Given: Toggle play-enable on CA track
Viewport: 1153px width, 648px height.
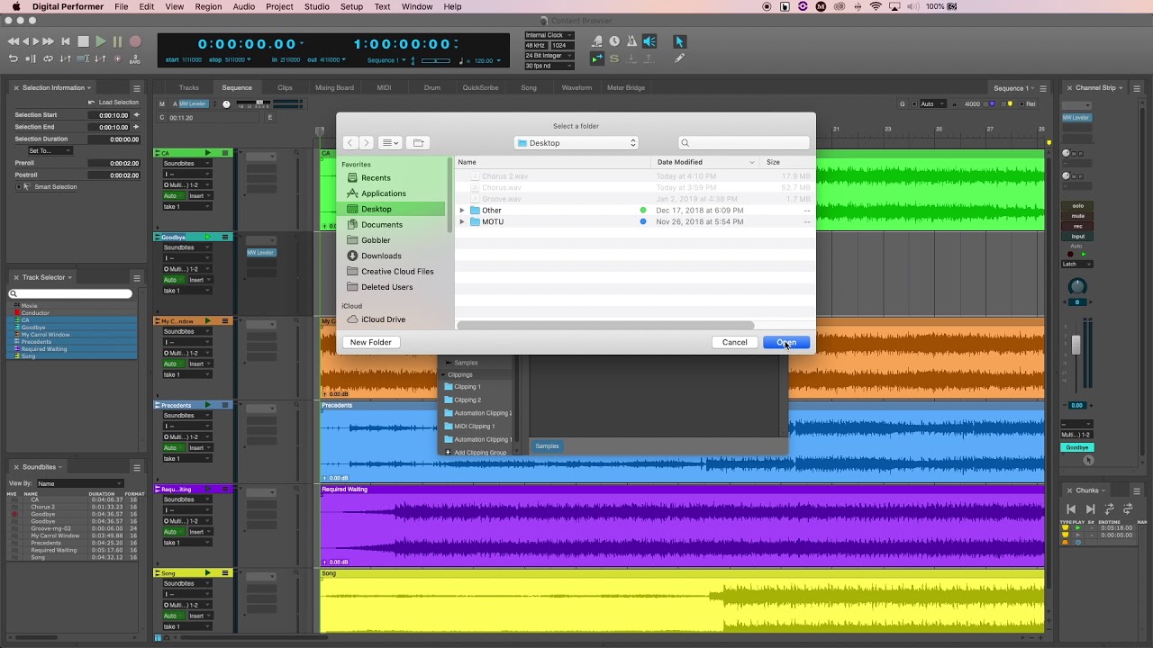Looking at the screenshot, I should click(x=208, y=153).
